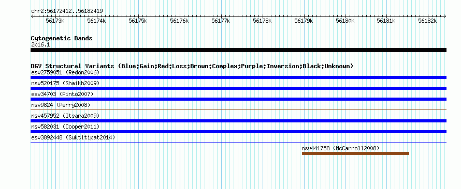Click the 56174k ruler tick label
461x189 pixels.
97,21
